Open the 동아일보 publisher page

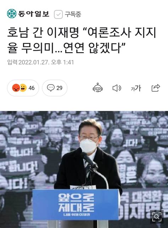34,14
